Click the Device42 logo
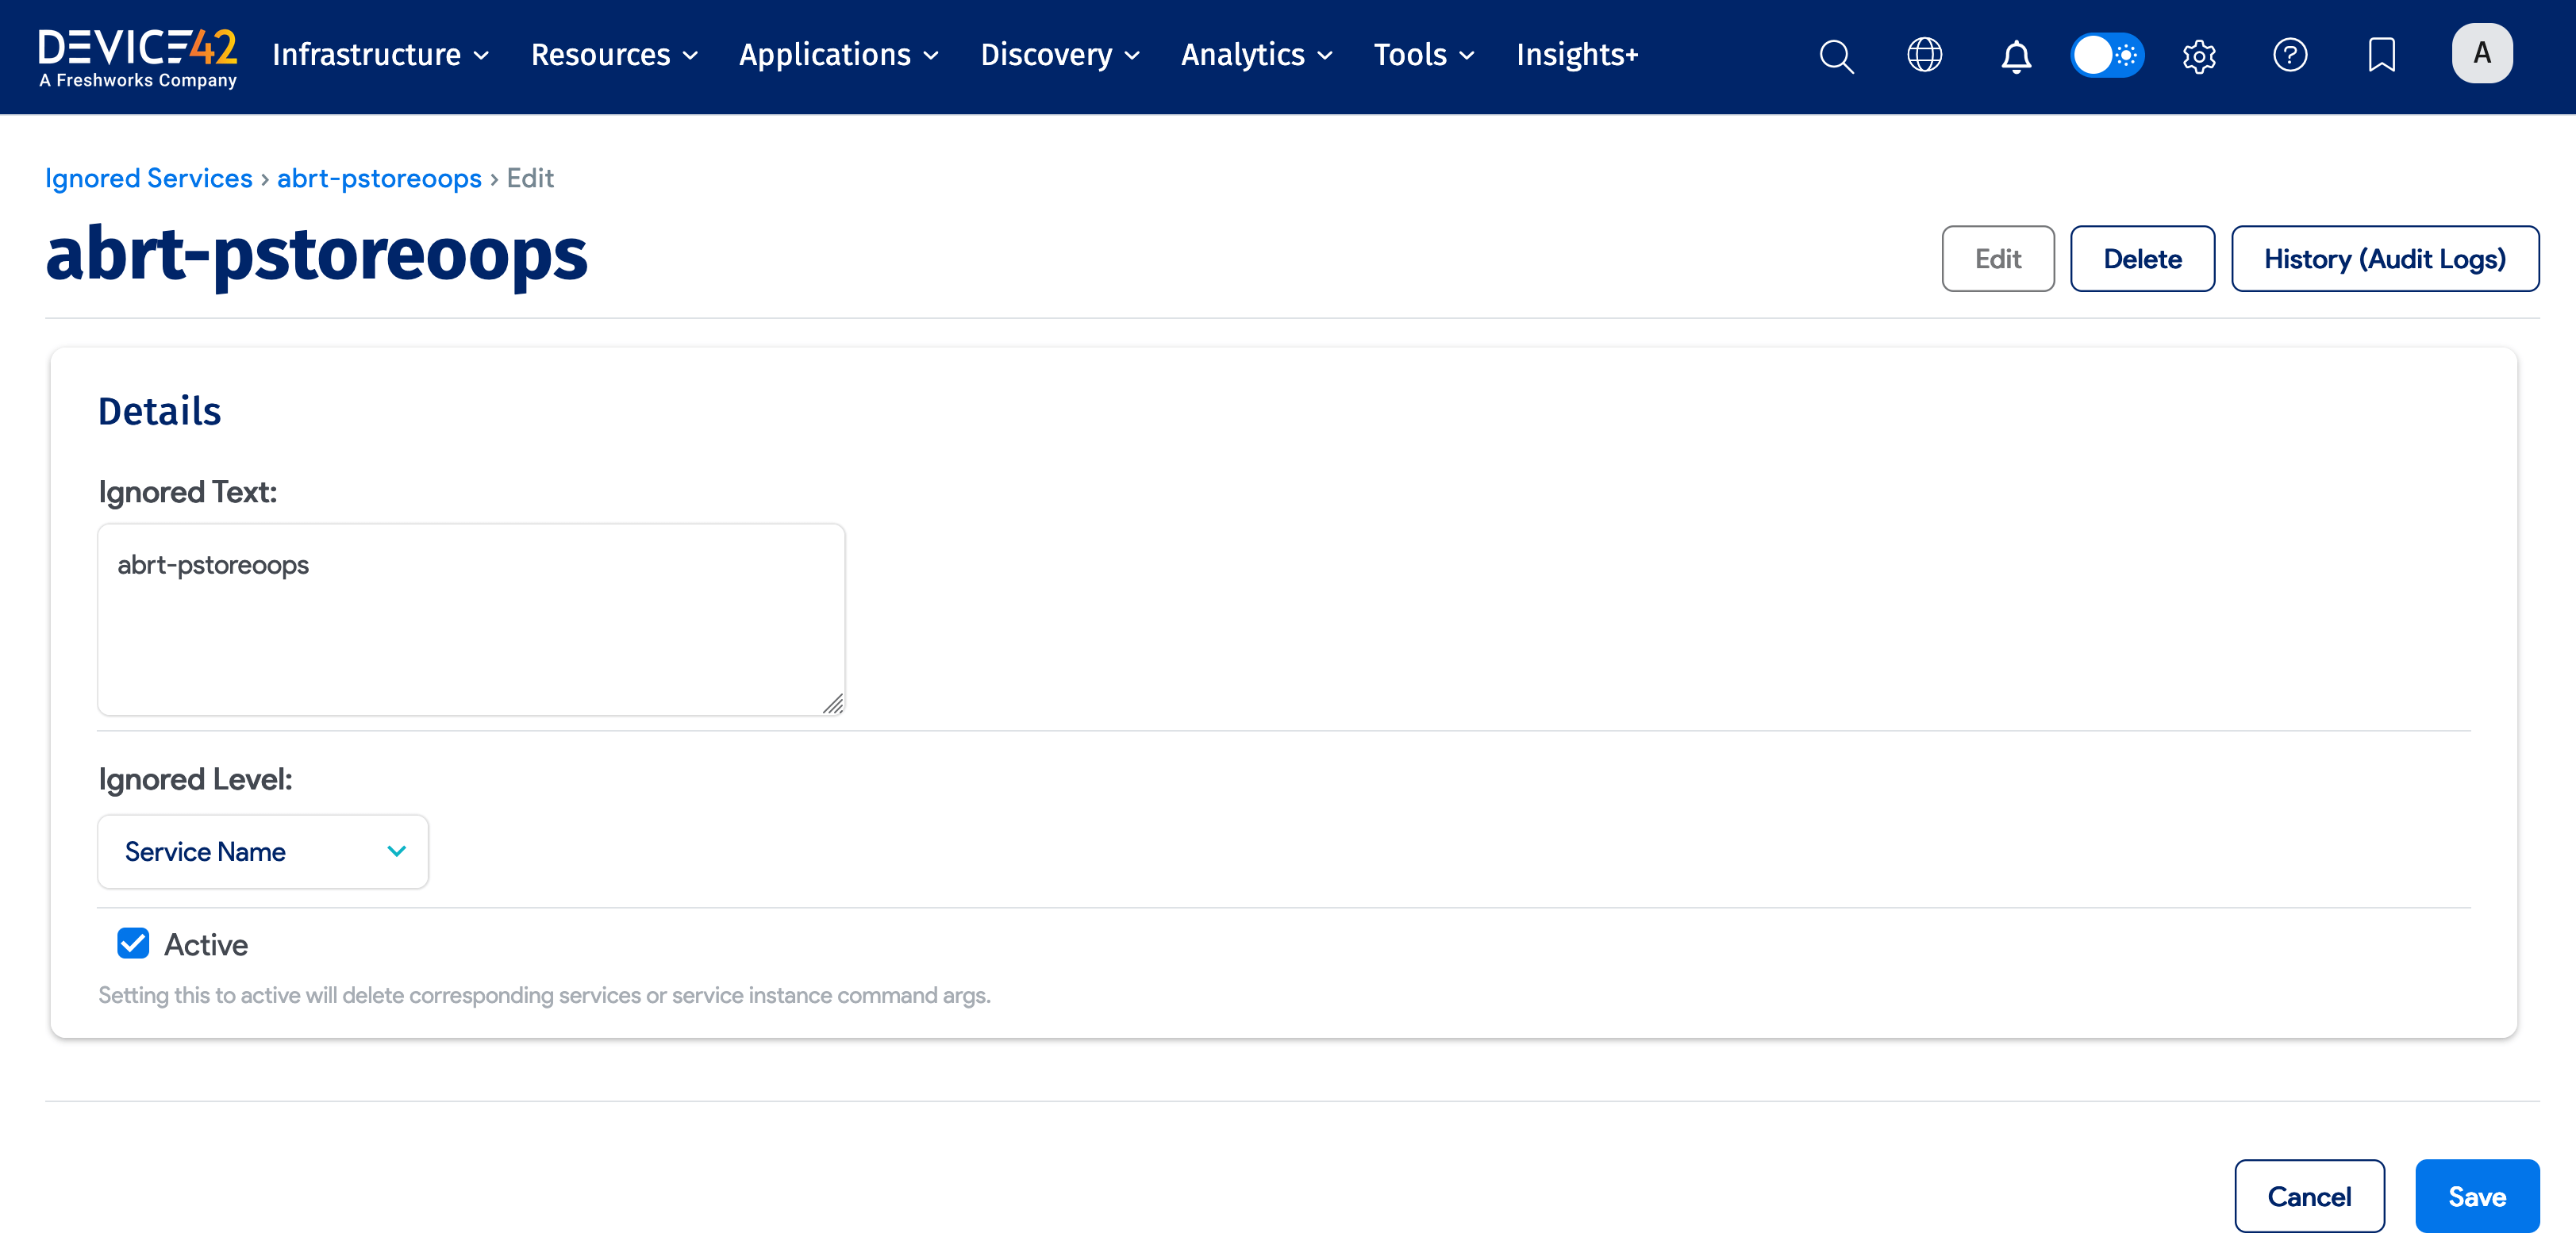This screenshot has width=2576, height=1241. coord(138,57)
